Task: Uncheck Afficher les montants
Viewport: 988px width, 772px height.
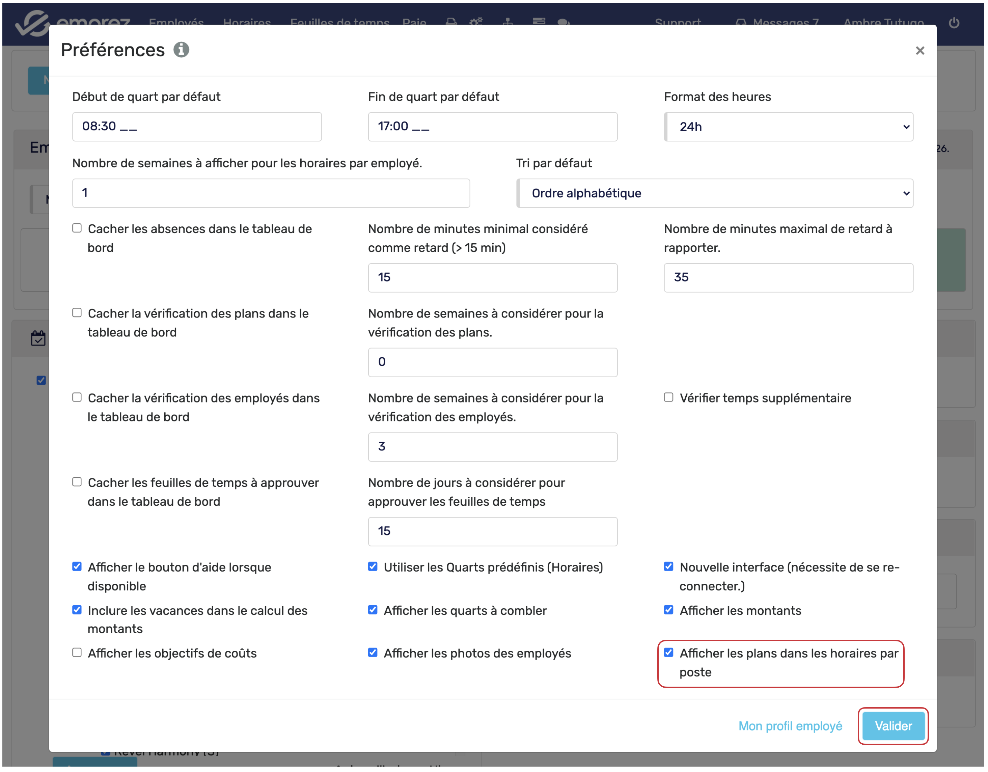Action: pos(668,610)
